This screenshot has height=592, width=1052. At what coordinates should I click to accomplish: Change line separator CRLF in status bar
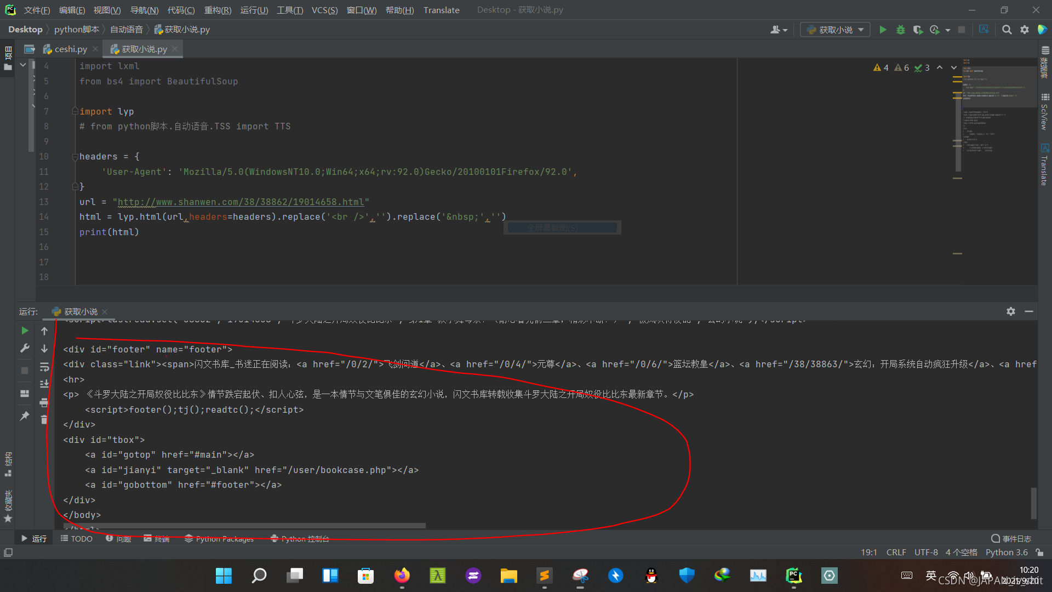point(896,553)
